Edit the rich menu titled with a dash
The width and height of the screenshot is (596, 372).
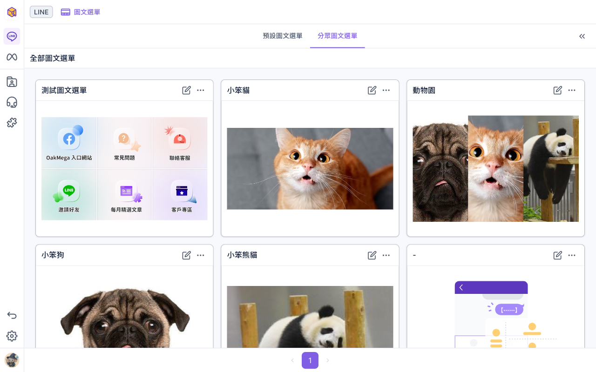557,255
